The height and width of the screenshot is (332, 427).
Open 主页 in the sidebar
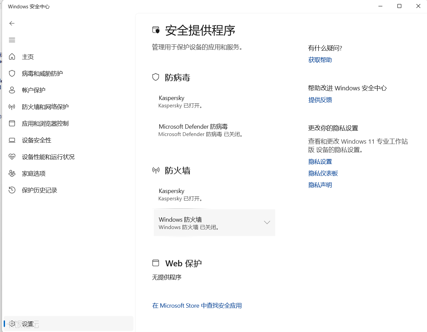coord(68,57)
